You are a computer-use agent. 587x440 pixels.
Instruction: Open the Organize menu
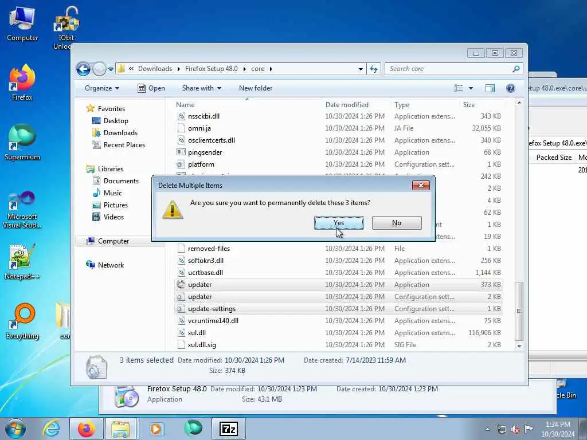point(102,88)
